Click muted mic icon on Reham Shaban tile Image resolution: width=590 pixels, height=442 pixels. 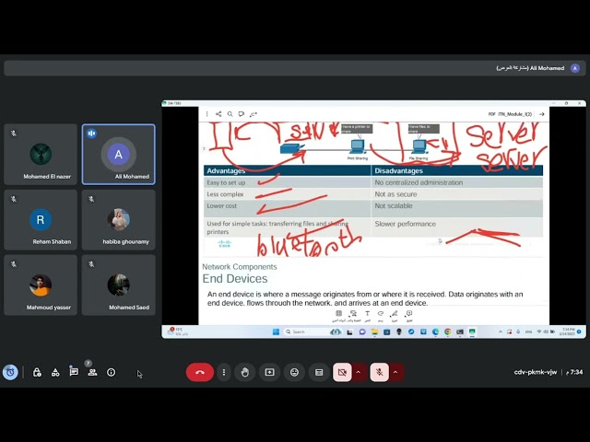pyautogui.click(x=14, y=199)
